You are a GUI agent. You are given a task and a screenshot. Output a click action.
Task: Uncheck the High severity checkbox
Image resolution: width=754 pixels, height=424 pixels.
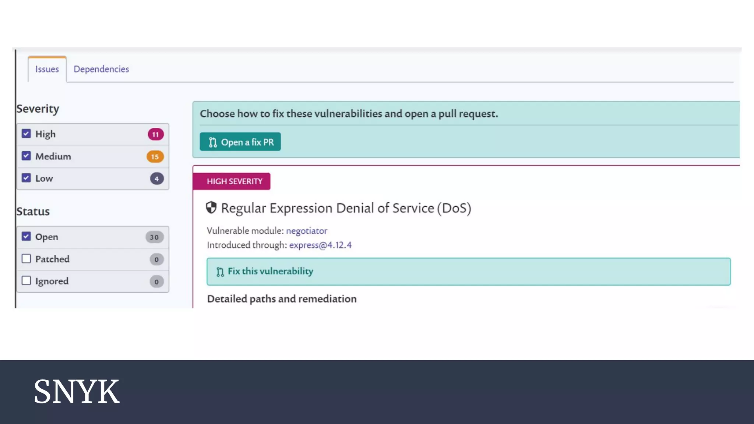click(x=26, y=134)
